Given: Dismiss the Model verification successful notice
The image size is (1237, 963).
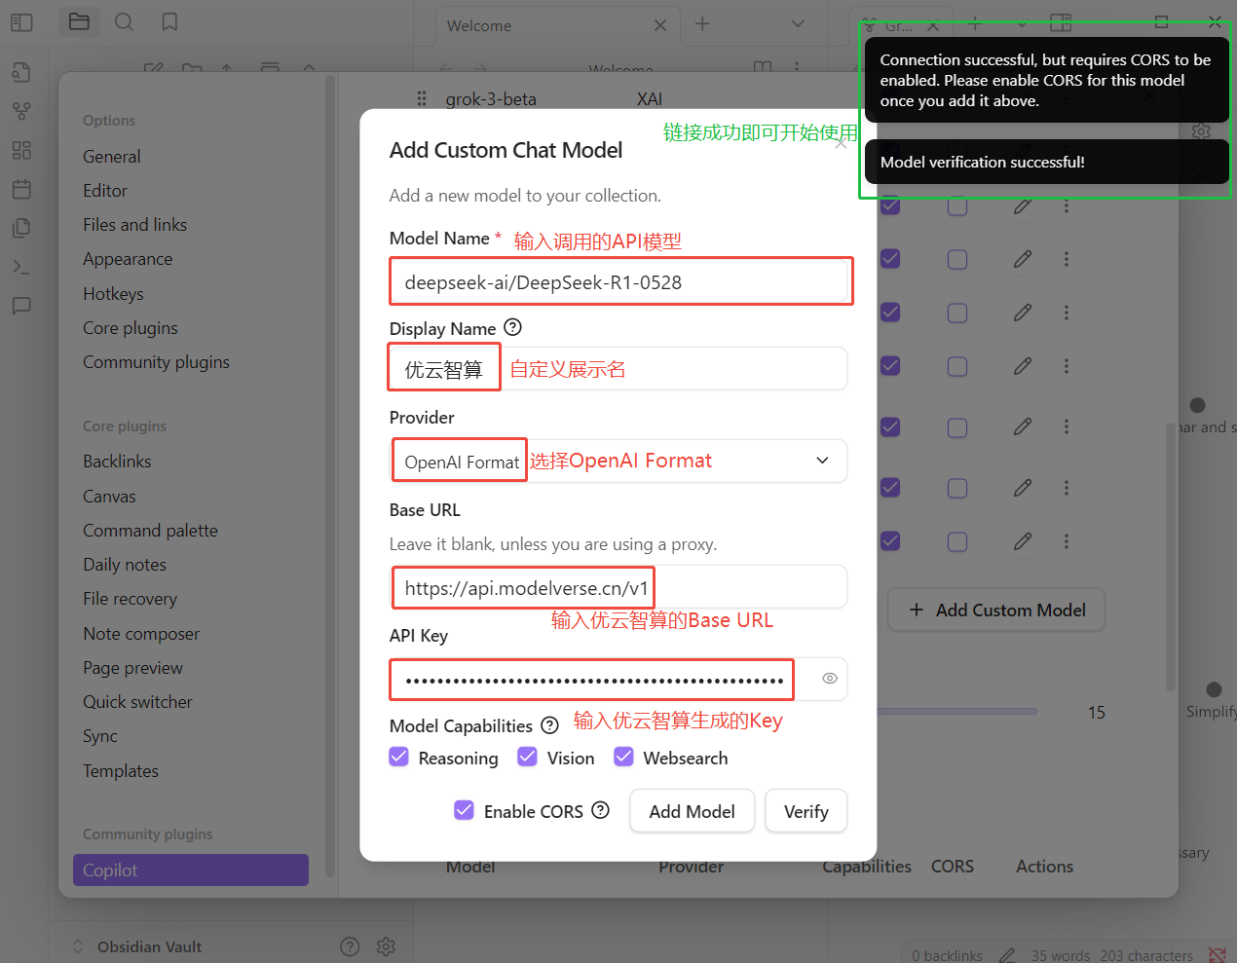Looking at the screenshot, I should click(x=1046, y=162).
